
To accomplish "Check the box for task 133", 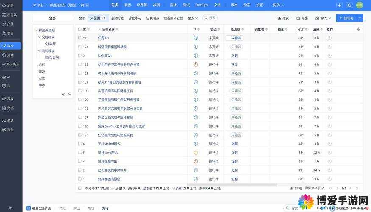I will [x=80, y=64].
